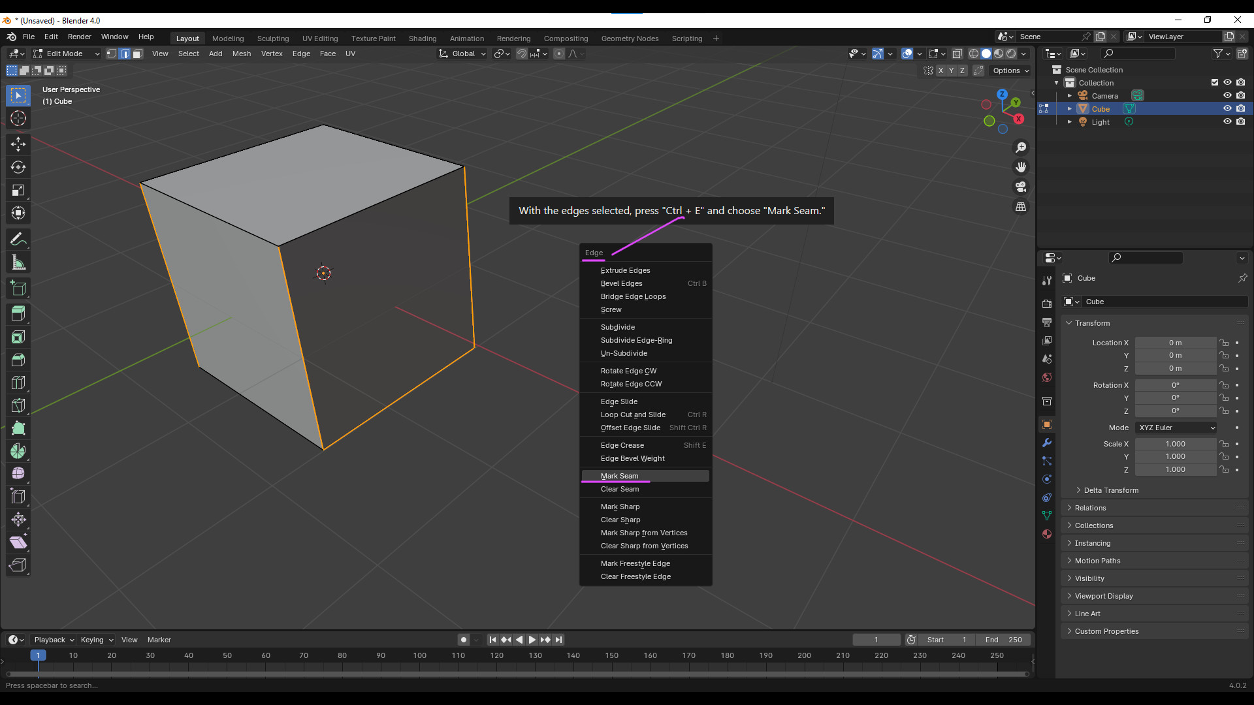Select the Edge Slide tool
This screenshot has width=1254, height=705.
18,497
